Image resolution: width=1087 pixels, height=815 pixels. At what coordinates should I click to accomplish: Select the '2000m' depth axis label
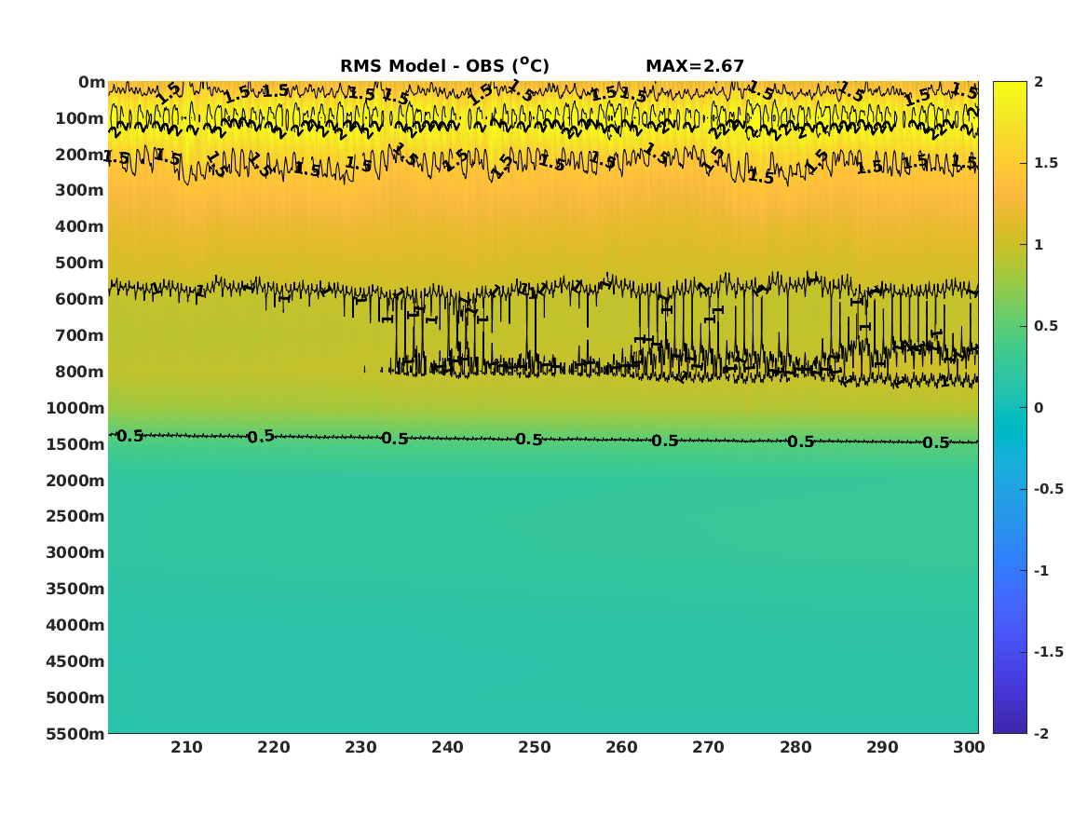click(75, 481)
